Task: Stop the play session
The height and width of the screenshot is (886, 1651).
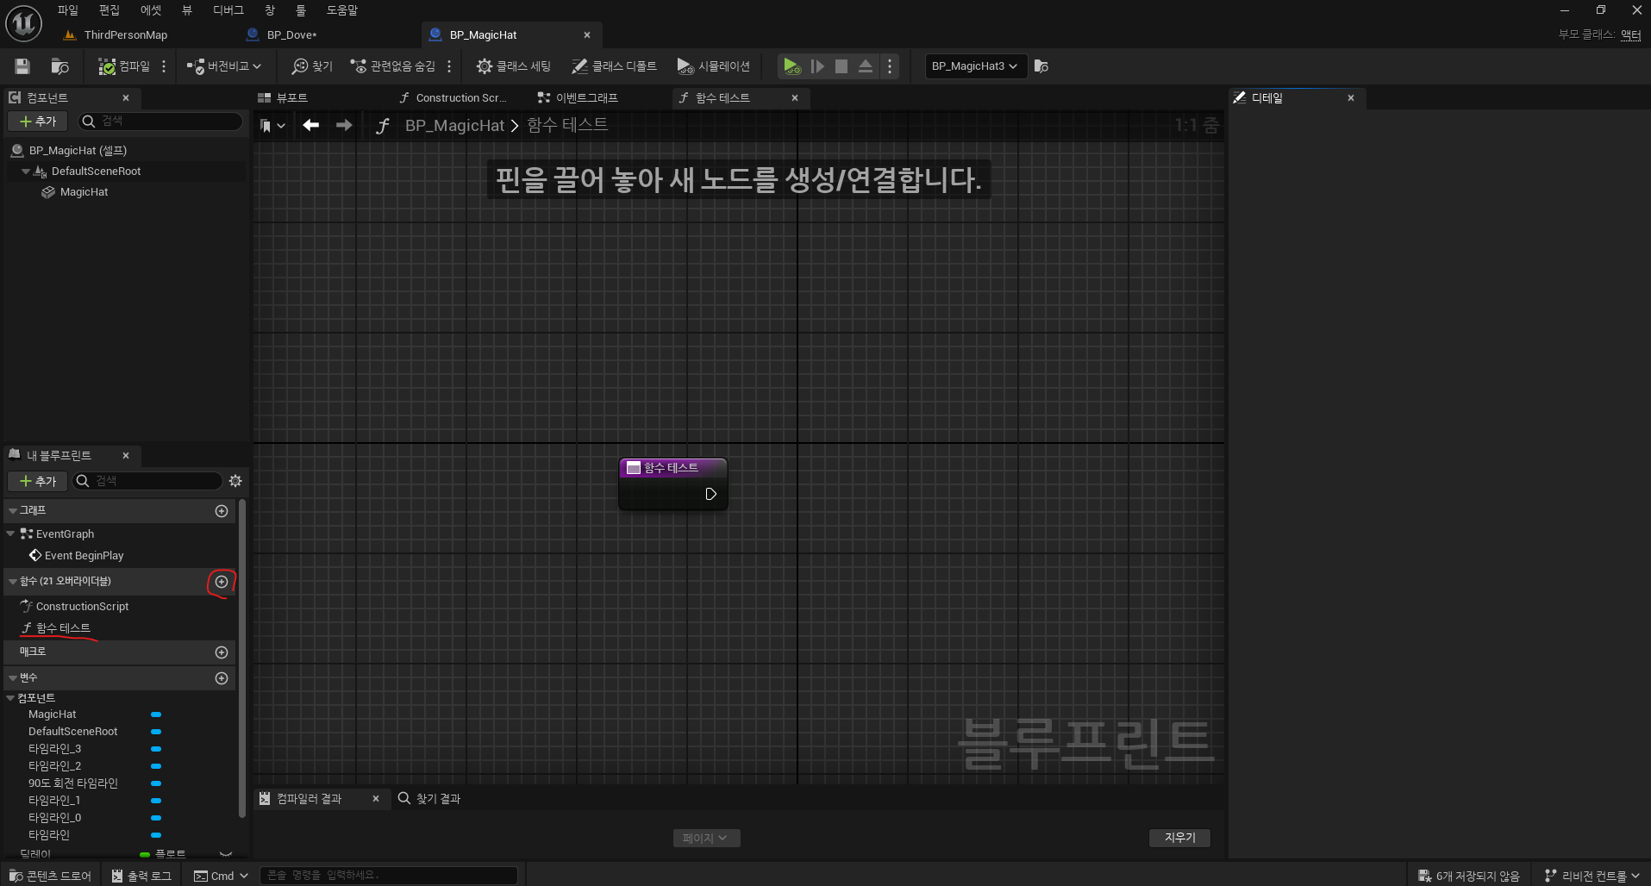Action: [841, 66]
